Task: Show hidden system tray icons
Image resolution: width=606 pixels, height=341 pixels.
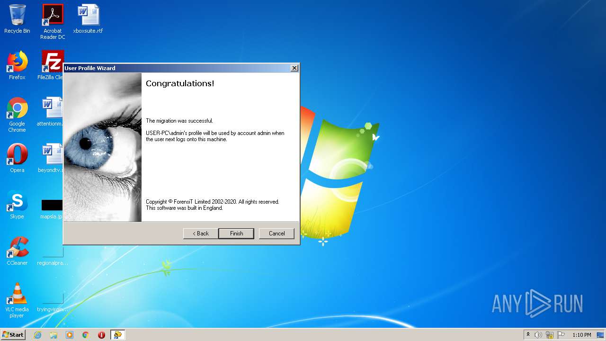Action: 528,335
